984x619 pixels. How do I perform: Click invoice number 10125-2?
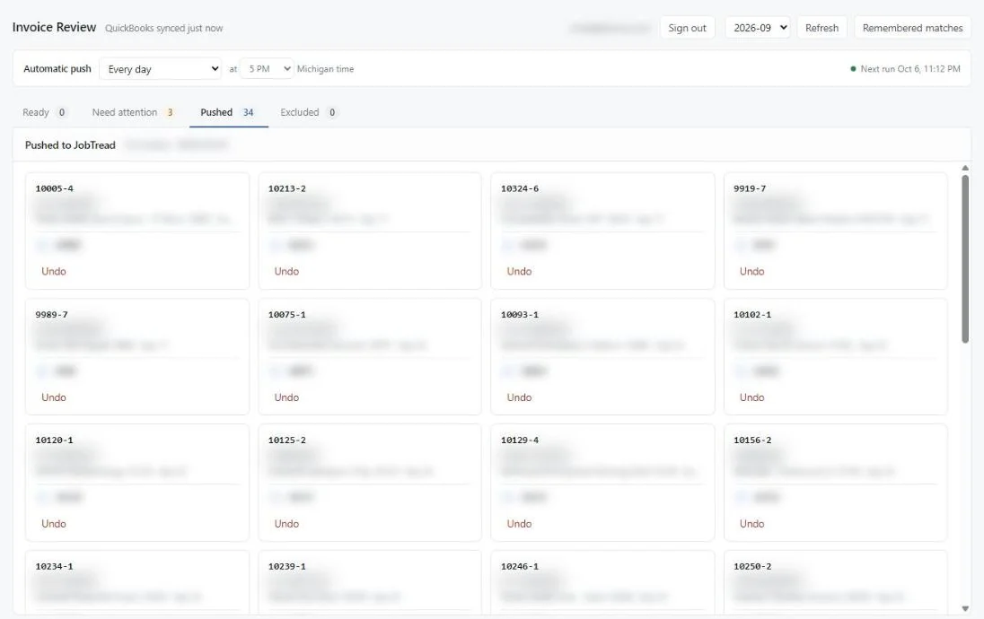tap(286, 440)
